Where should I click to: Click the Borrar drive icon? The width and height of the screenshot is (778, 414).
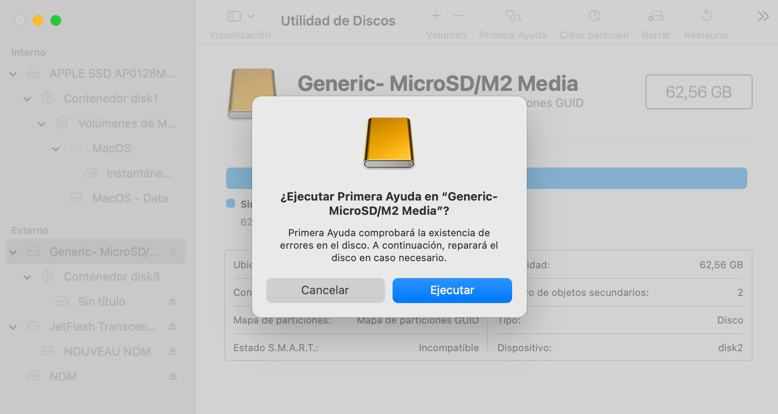tap(656, 16)
